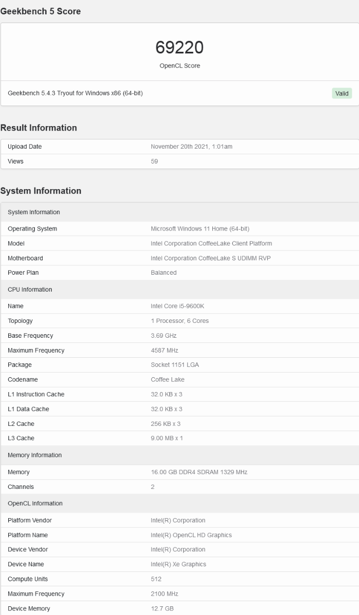Click the 16.00 GB DDR4 SDRAM memory value
The image size is (359, 615).
tap(199, 472)
